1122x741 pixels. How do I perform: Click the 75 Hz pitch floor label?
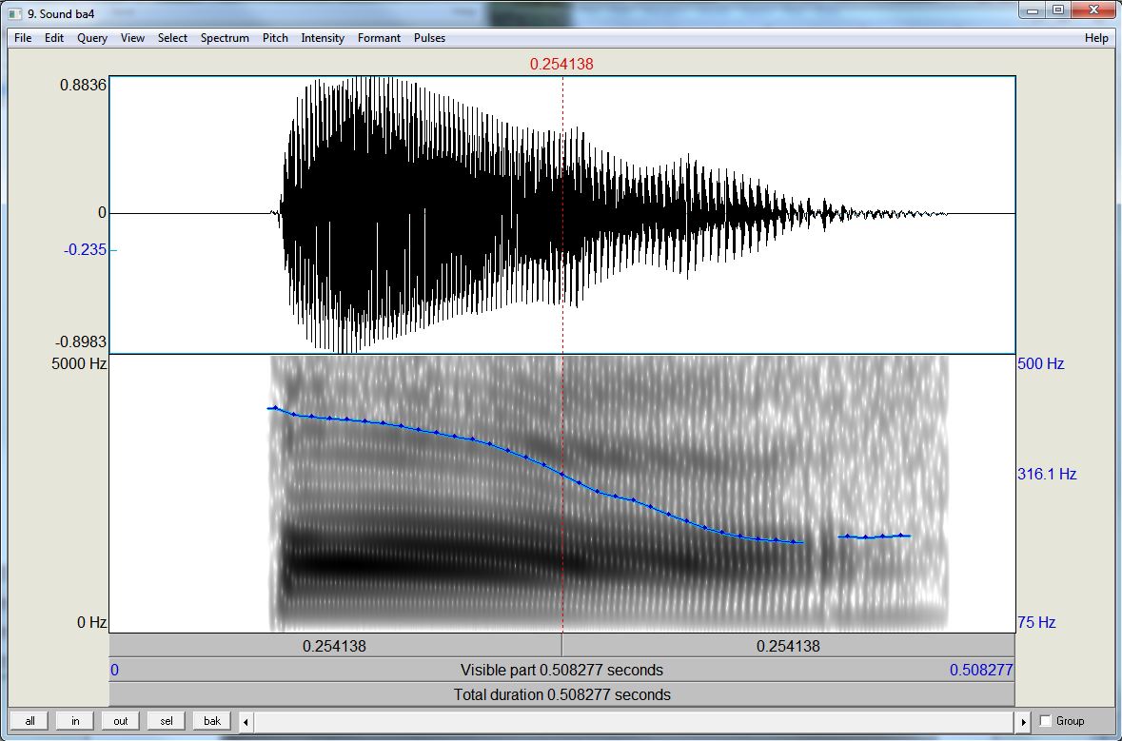pos(1037,622)
